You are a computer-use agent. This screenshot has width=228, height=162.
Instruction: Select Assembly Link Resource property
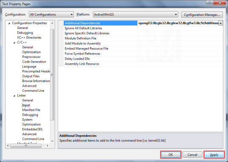pyautogui.click(x=82, y=64)
